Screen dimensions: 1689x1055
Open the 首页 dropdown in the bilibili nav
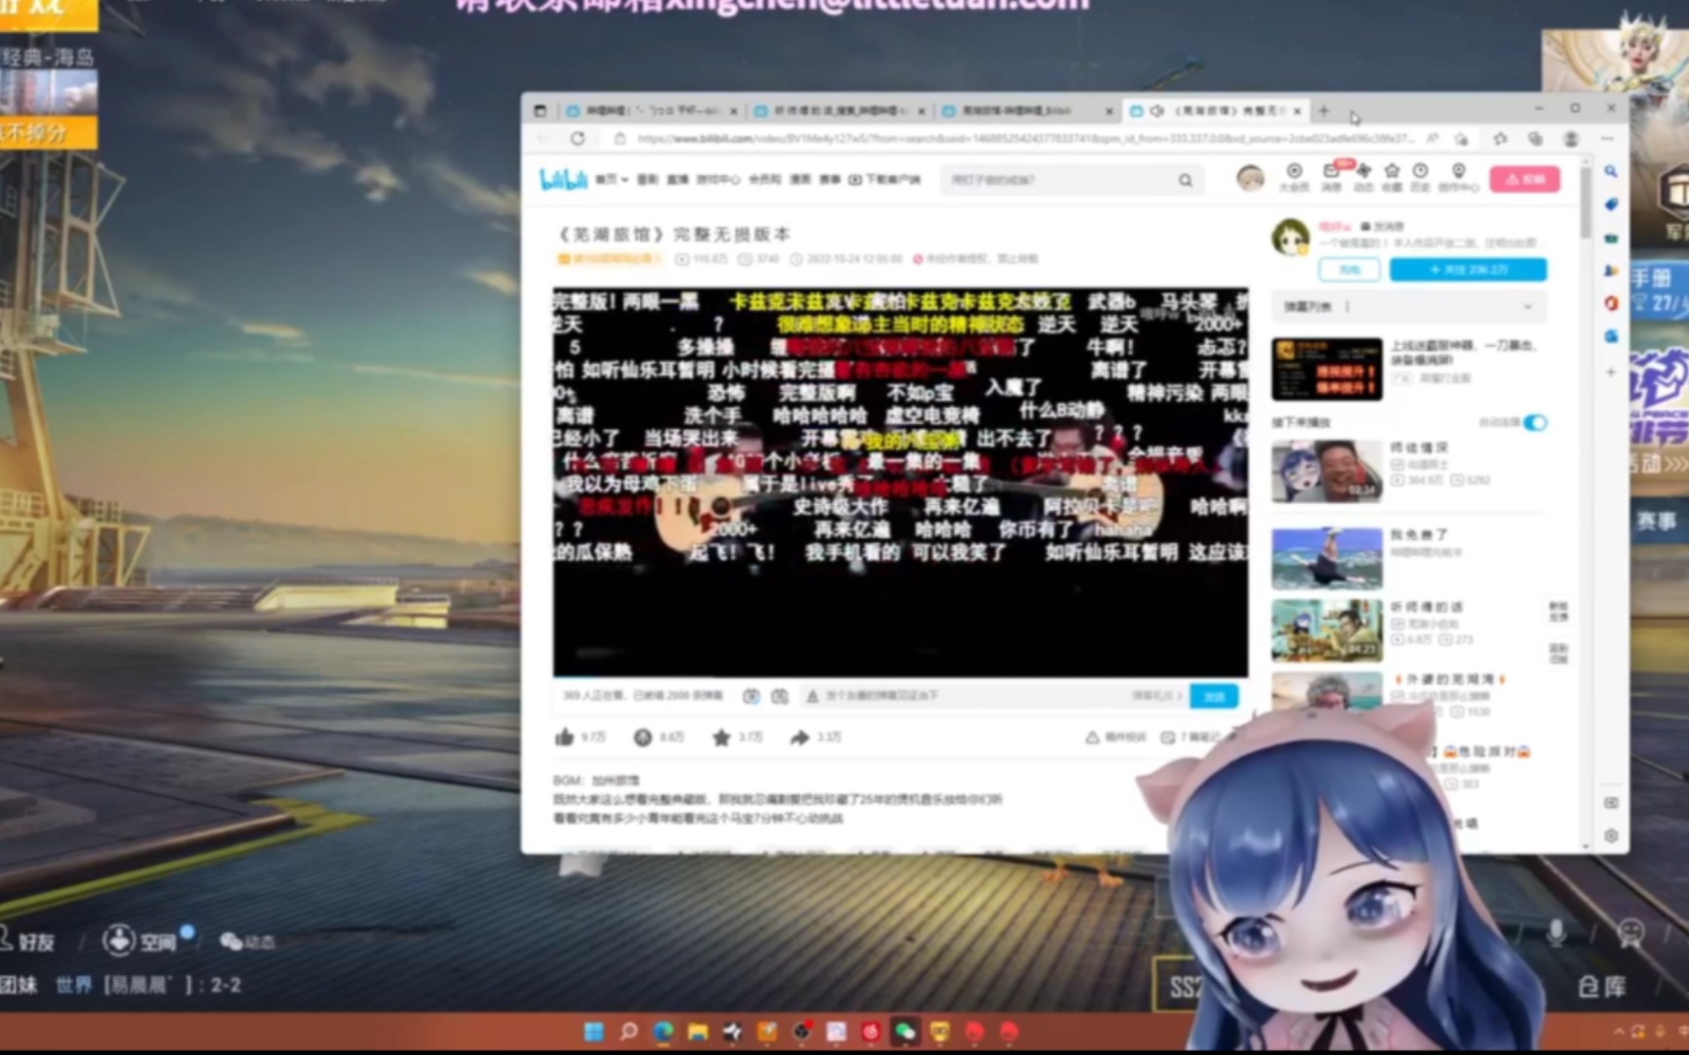point(612,180)
